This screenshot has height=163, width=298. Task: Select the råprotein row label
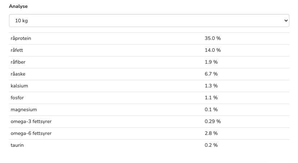21,38
